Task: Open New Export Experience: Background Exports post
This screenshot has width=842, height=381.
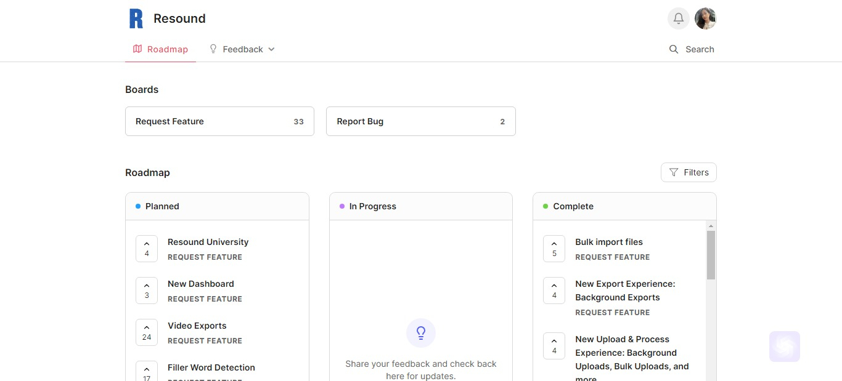Action: point(625,291)
